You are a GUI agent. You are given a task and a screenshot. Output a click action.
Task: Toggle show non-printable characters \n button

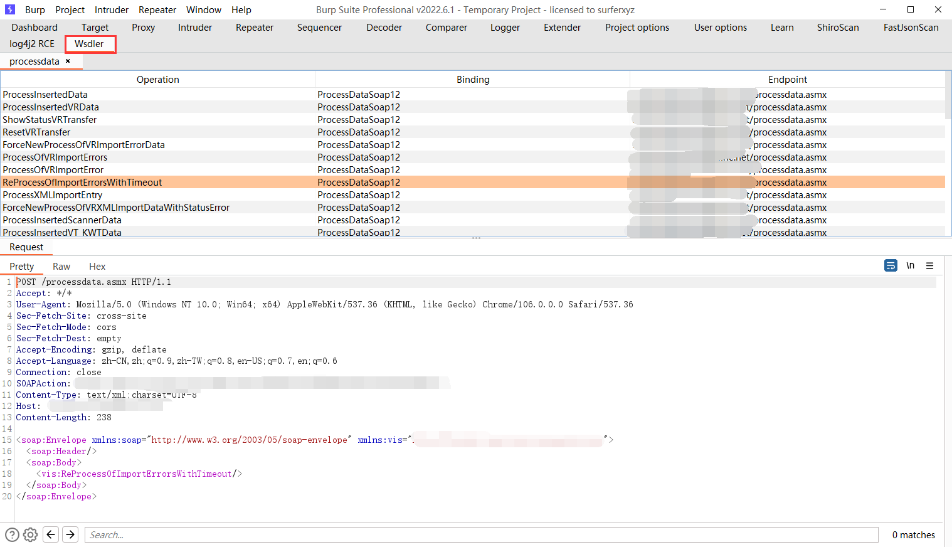tap(910, 265)
